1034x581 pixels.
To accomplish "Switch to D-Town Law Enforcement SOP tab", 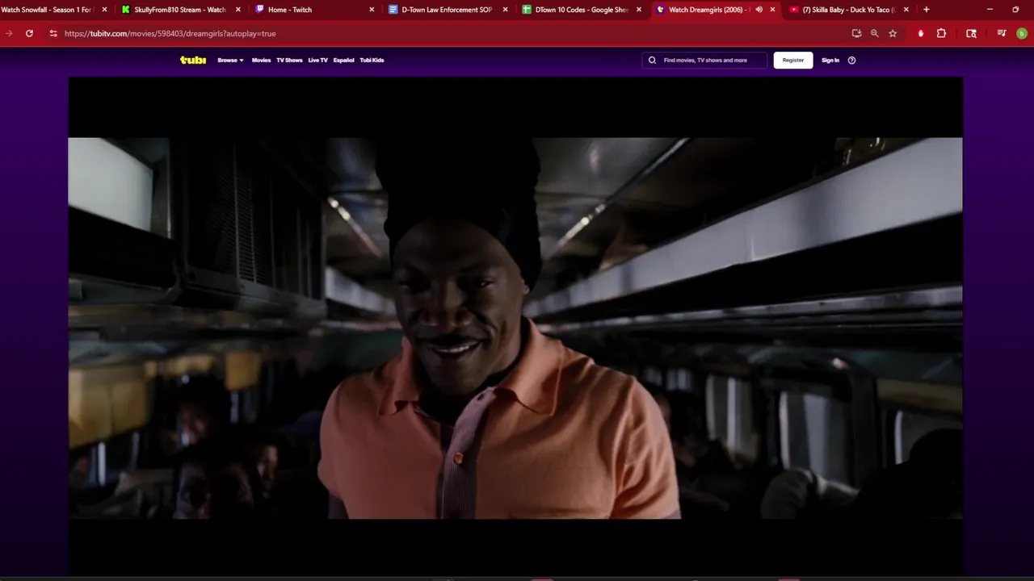I will pos(446,10).
